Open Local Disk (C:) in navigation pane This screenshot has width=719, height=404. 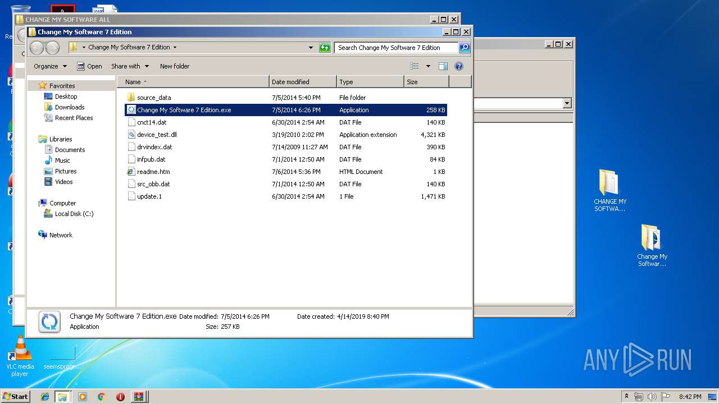tap(74, 214)
